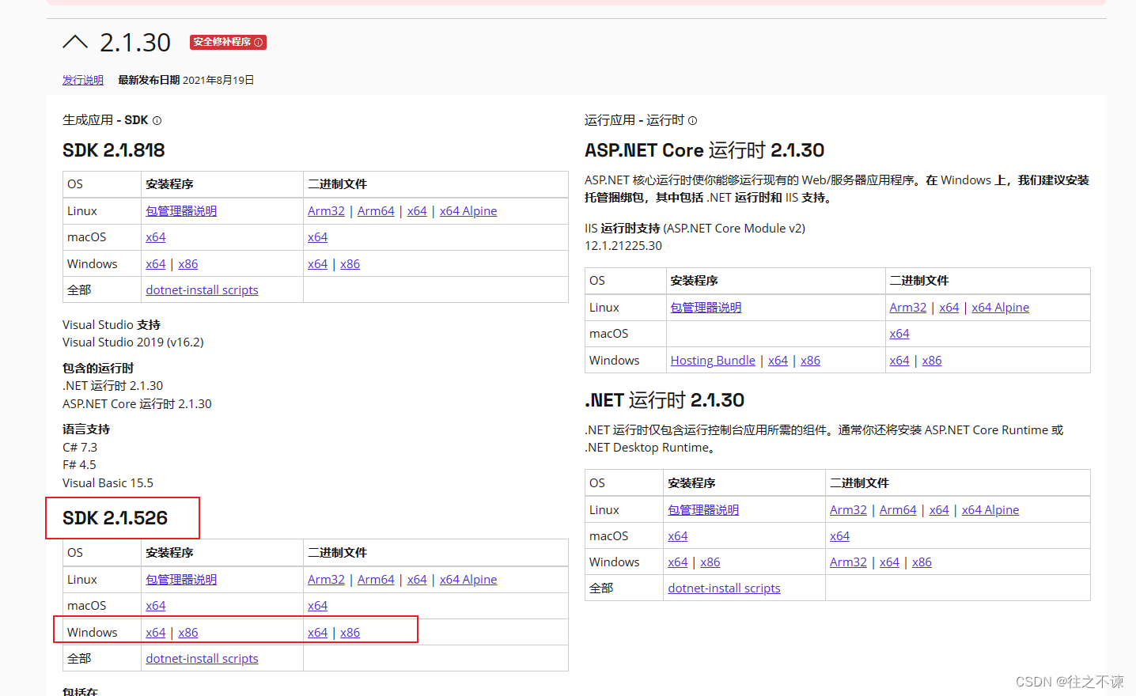Viewport: 1136px width, 696px height.
Task: Click the security patch badge info icon
Action: (259, 42)
